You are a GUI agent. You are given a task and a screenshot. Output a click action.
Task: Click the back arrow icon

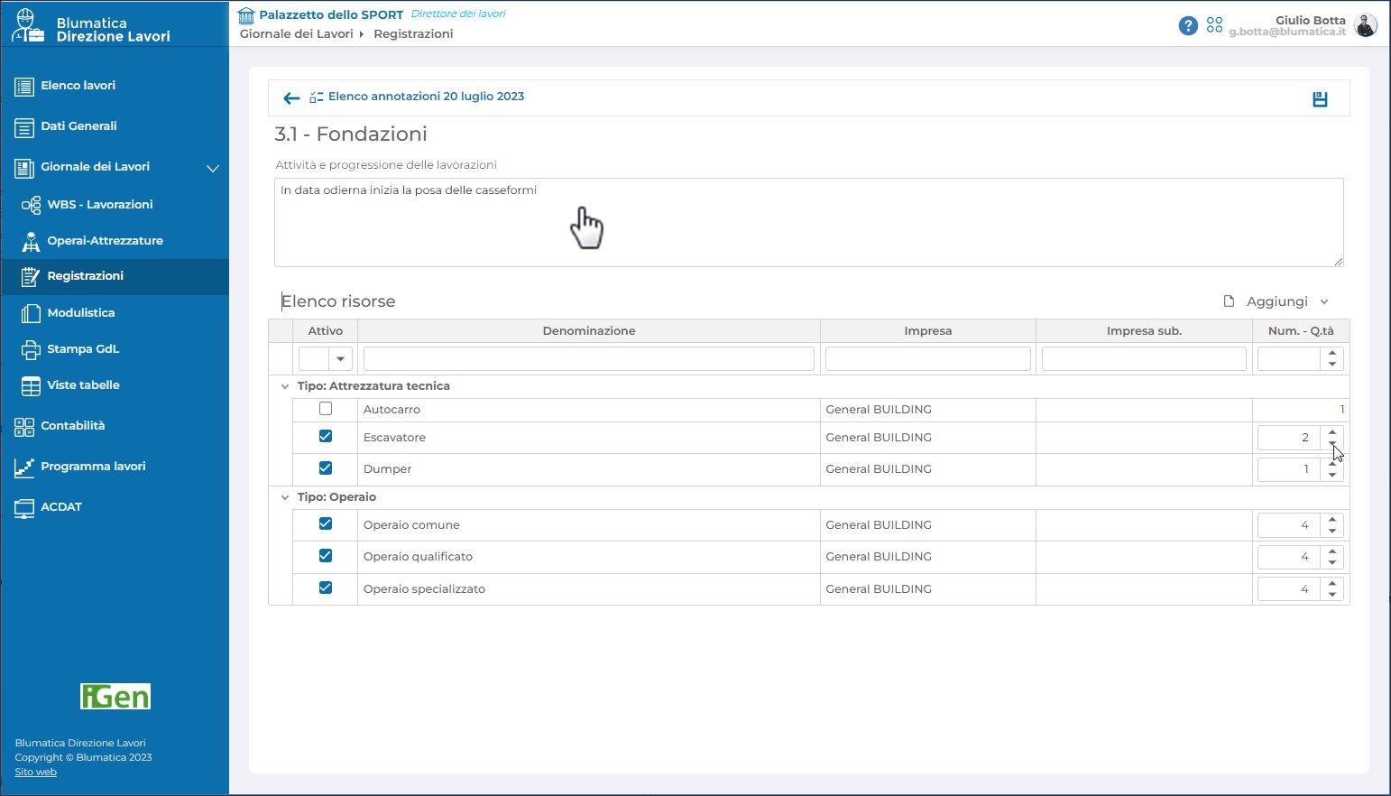point(290,98)
